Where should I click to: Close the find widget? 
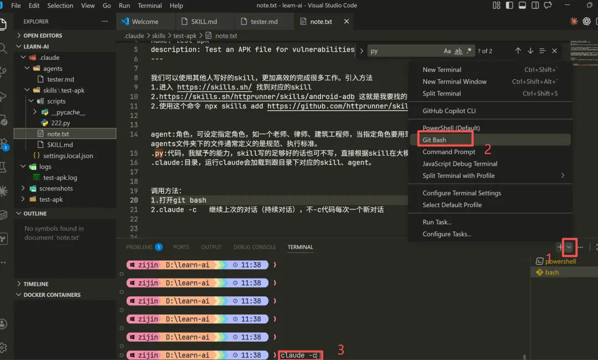[x=554, y=51]
